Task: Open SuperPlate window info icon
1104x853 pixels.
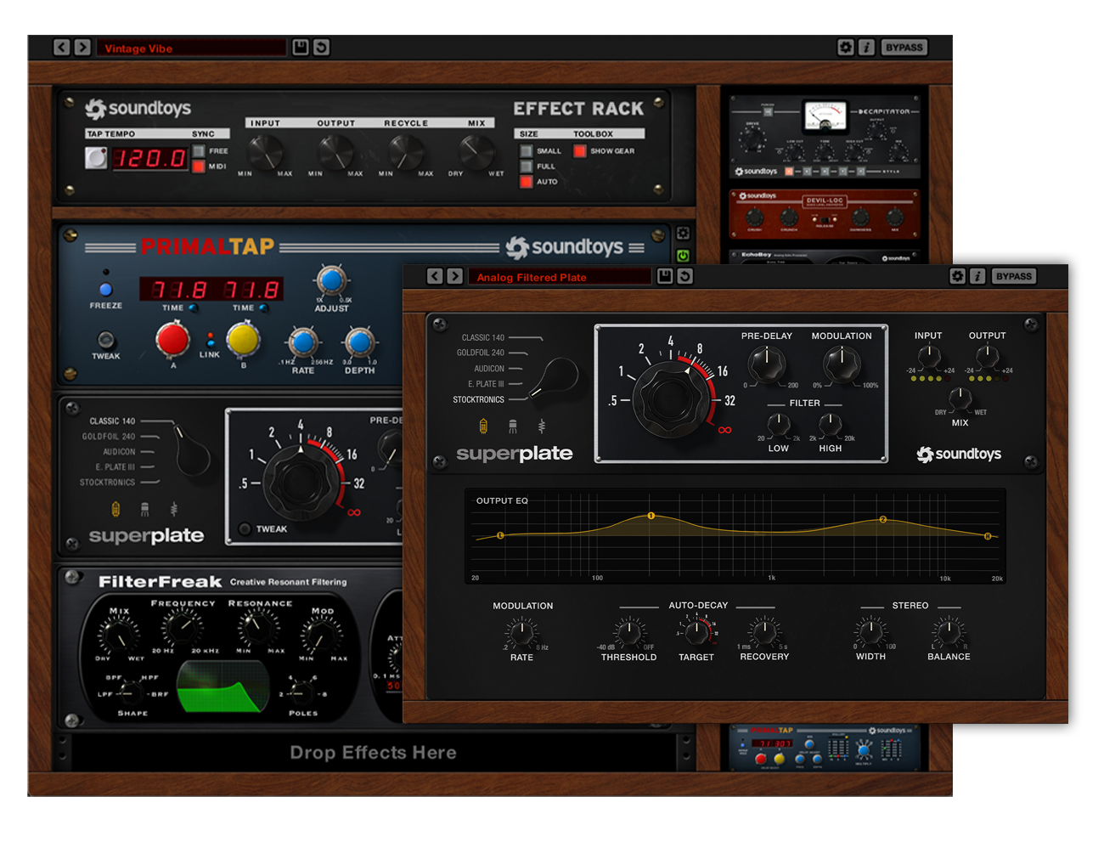Action: pos(977,276)
